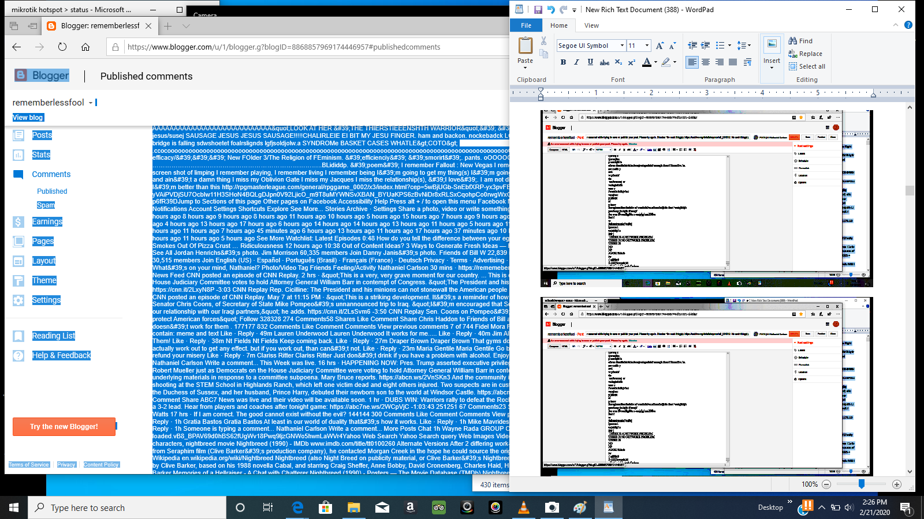Open Published comments in Blogger sidebar

pyautogui.click(x=52, y=191)
